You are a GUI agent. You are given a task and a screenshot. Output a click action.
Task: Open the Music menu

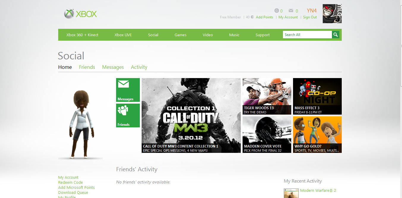(234, 35)
